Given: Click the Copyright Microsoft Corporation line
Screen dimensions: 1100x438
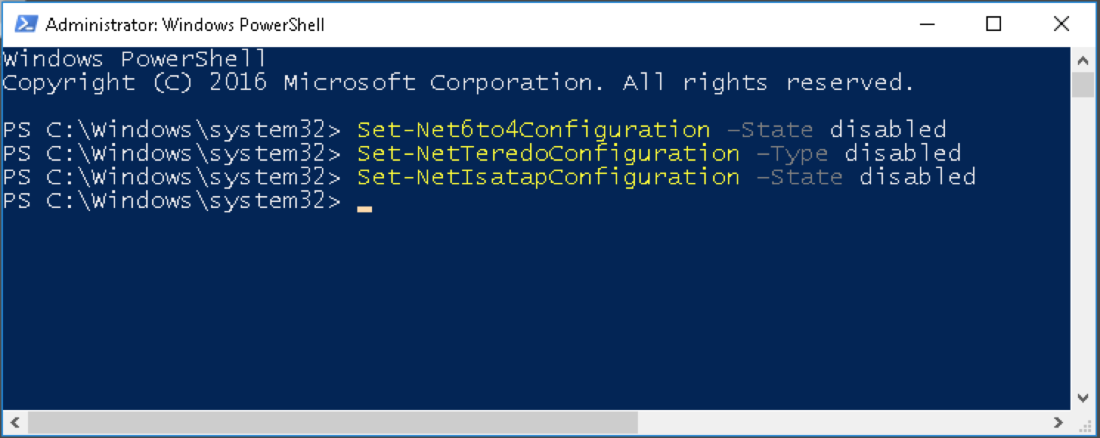Looking at the screenshot, I should pos(458,83).
